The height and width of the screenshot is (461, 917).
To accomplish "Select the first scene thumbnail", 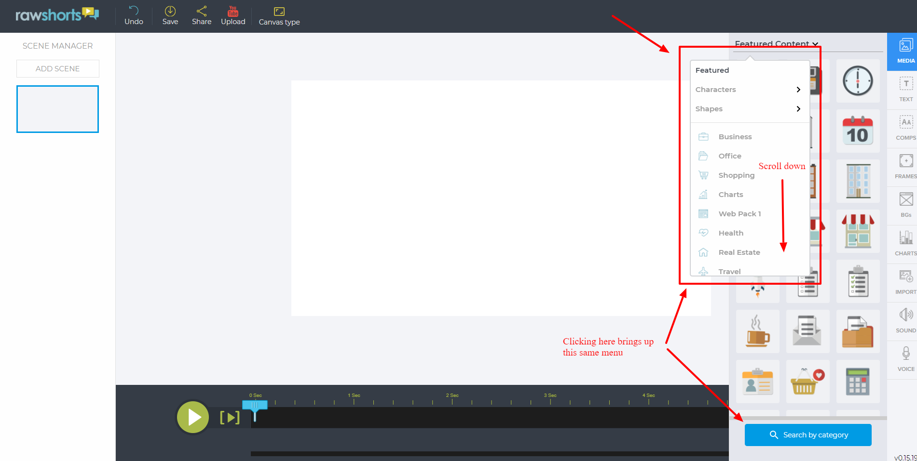I will tap(57, 109).
